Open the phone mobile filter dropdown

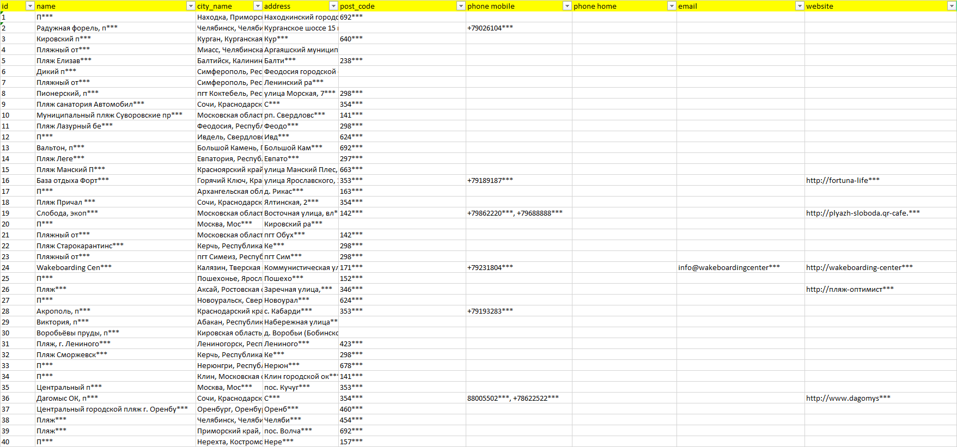click(567, 6)
